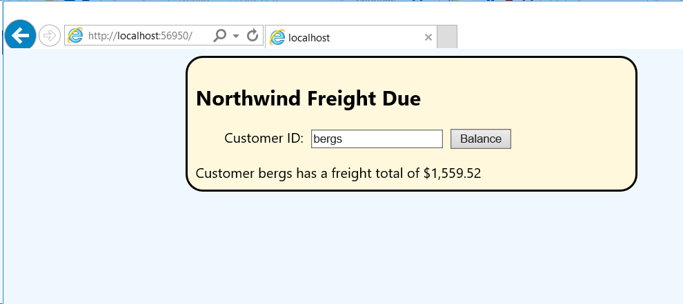
Task: Open the address bar autocomplete dropdown arrow
Action: (236, 36)
